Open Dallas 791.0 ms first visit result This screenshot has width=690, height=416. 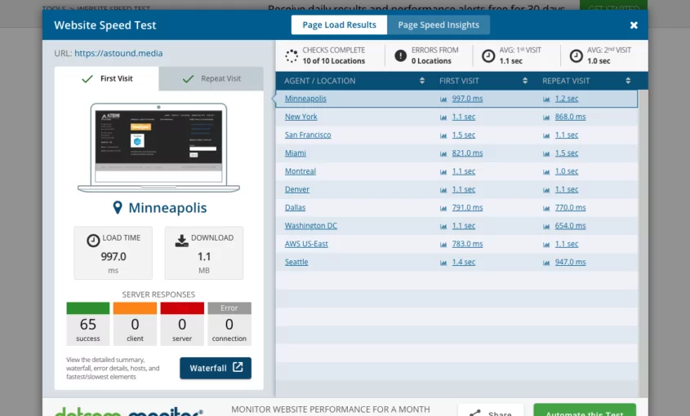point(467,207)
